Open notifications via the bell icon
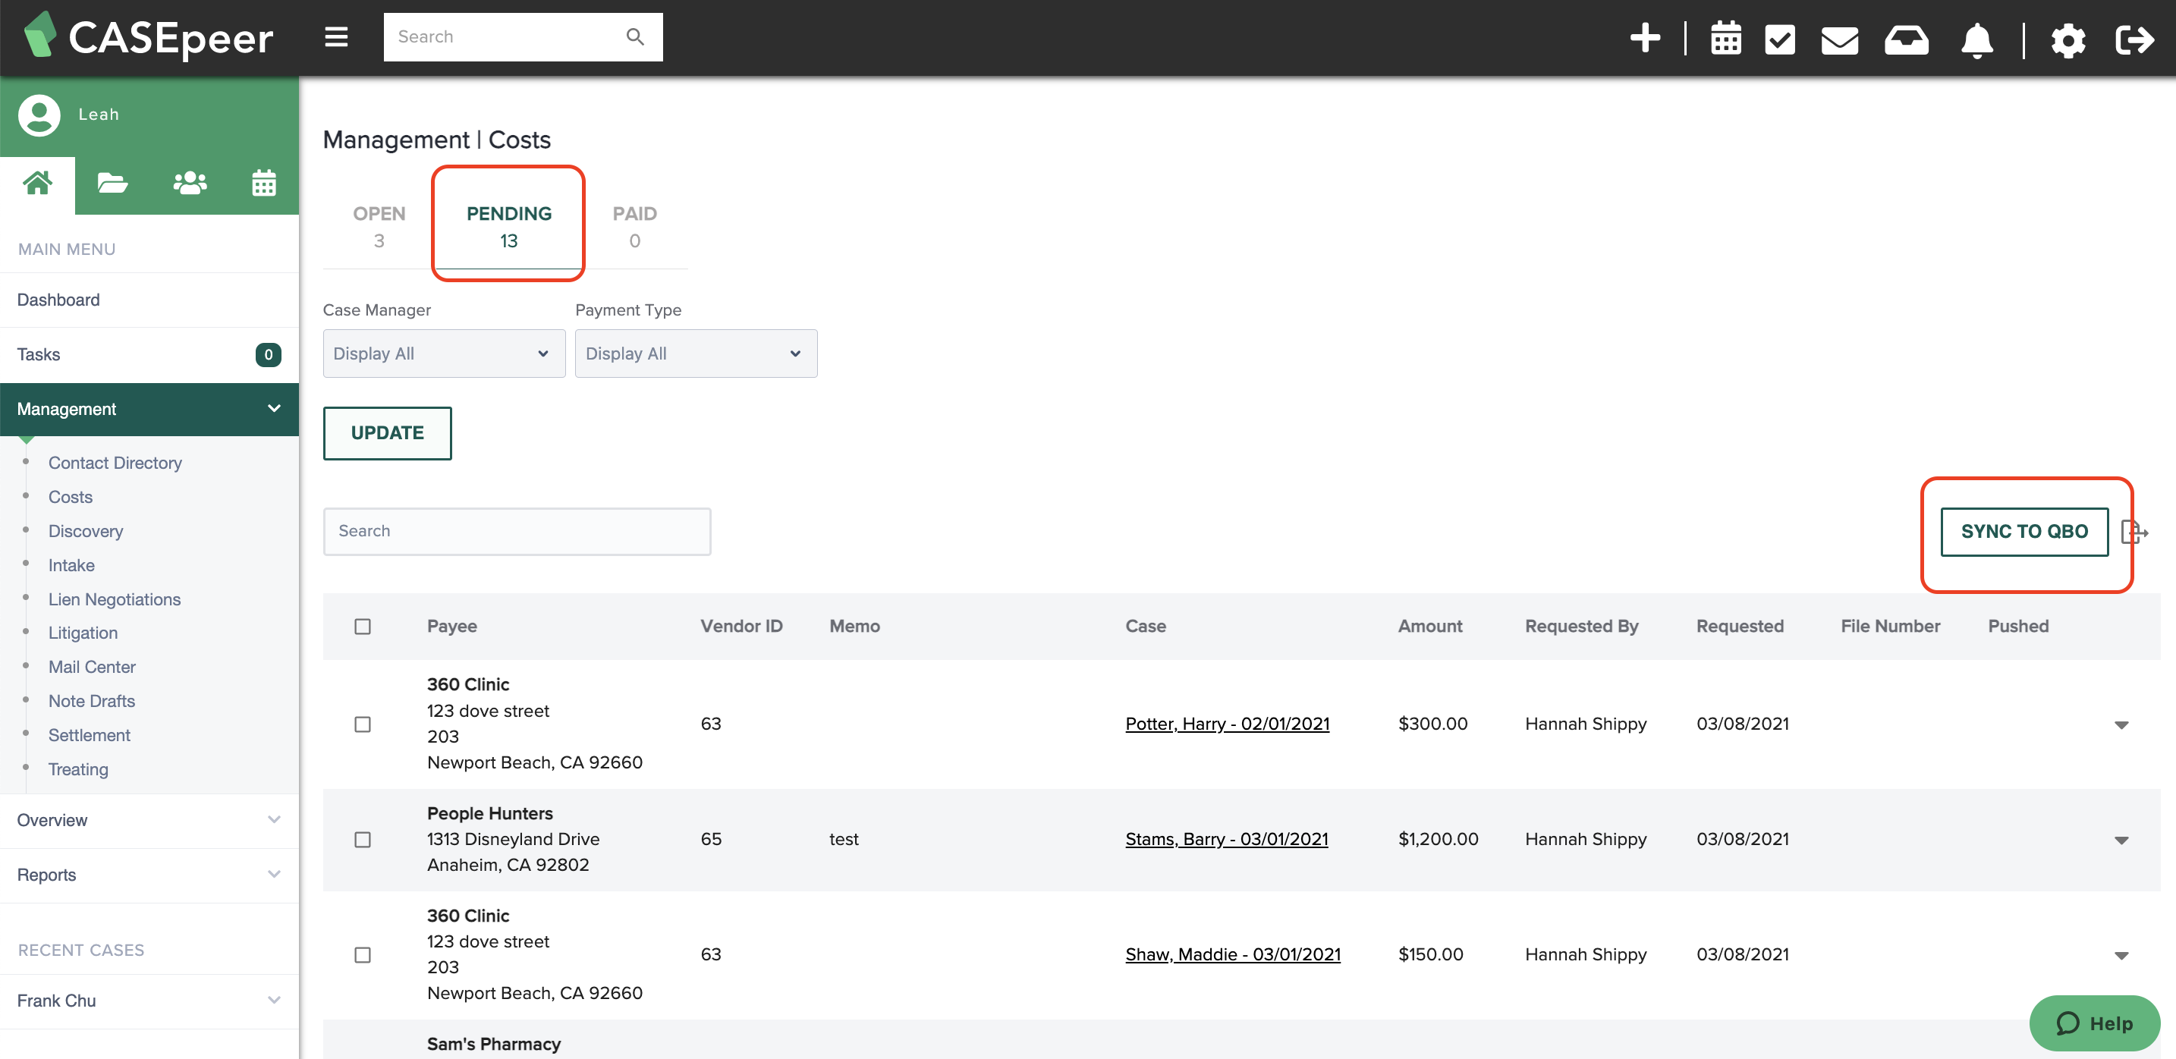This screenshot has width=2176, height=1059. [x=1976, y=39]
